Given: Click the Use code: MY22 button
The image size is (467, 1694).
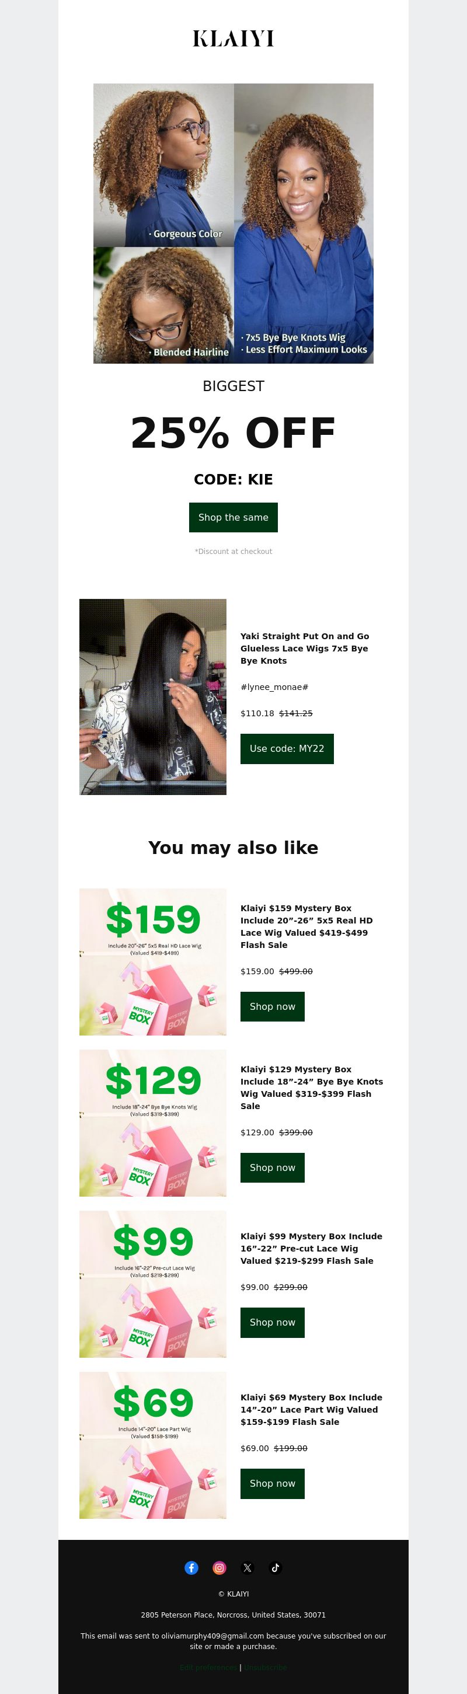Looking at the screenshot, I should pyautogui.click(x=287, y=748).
